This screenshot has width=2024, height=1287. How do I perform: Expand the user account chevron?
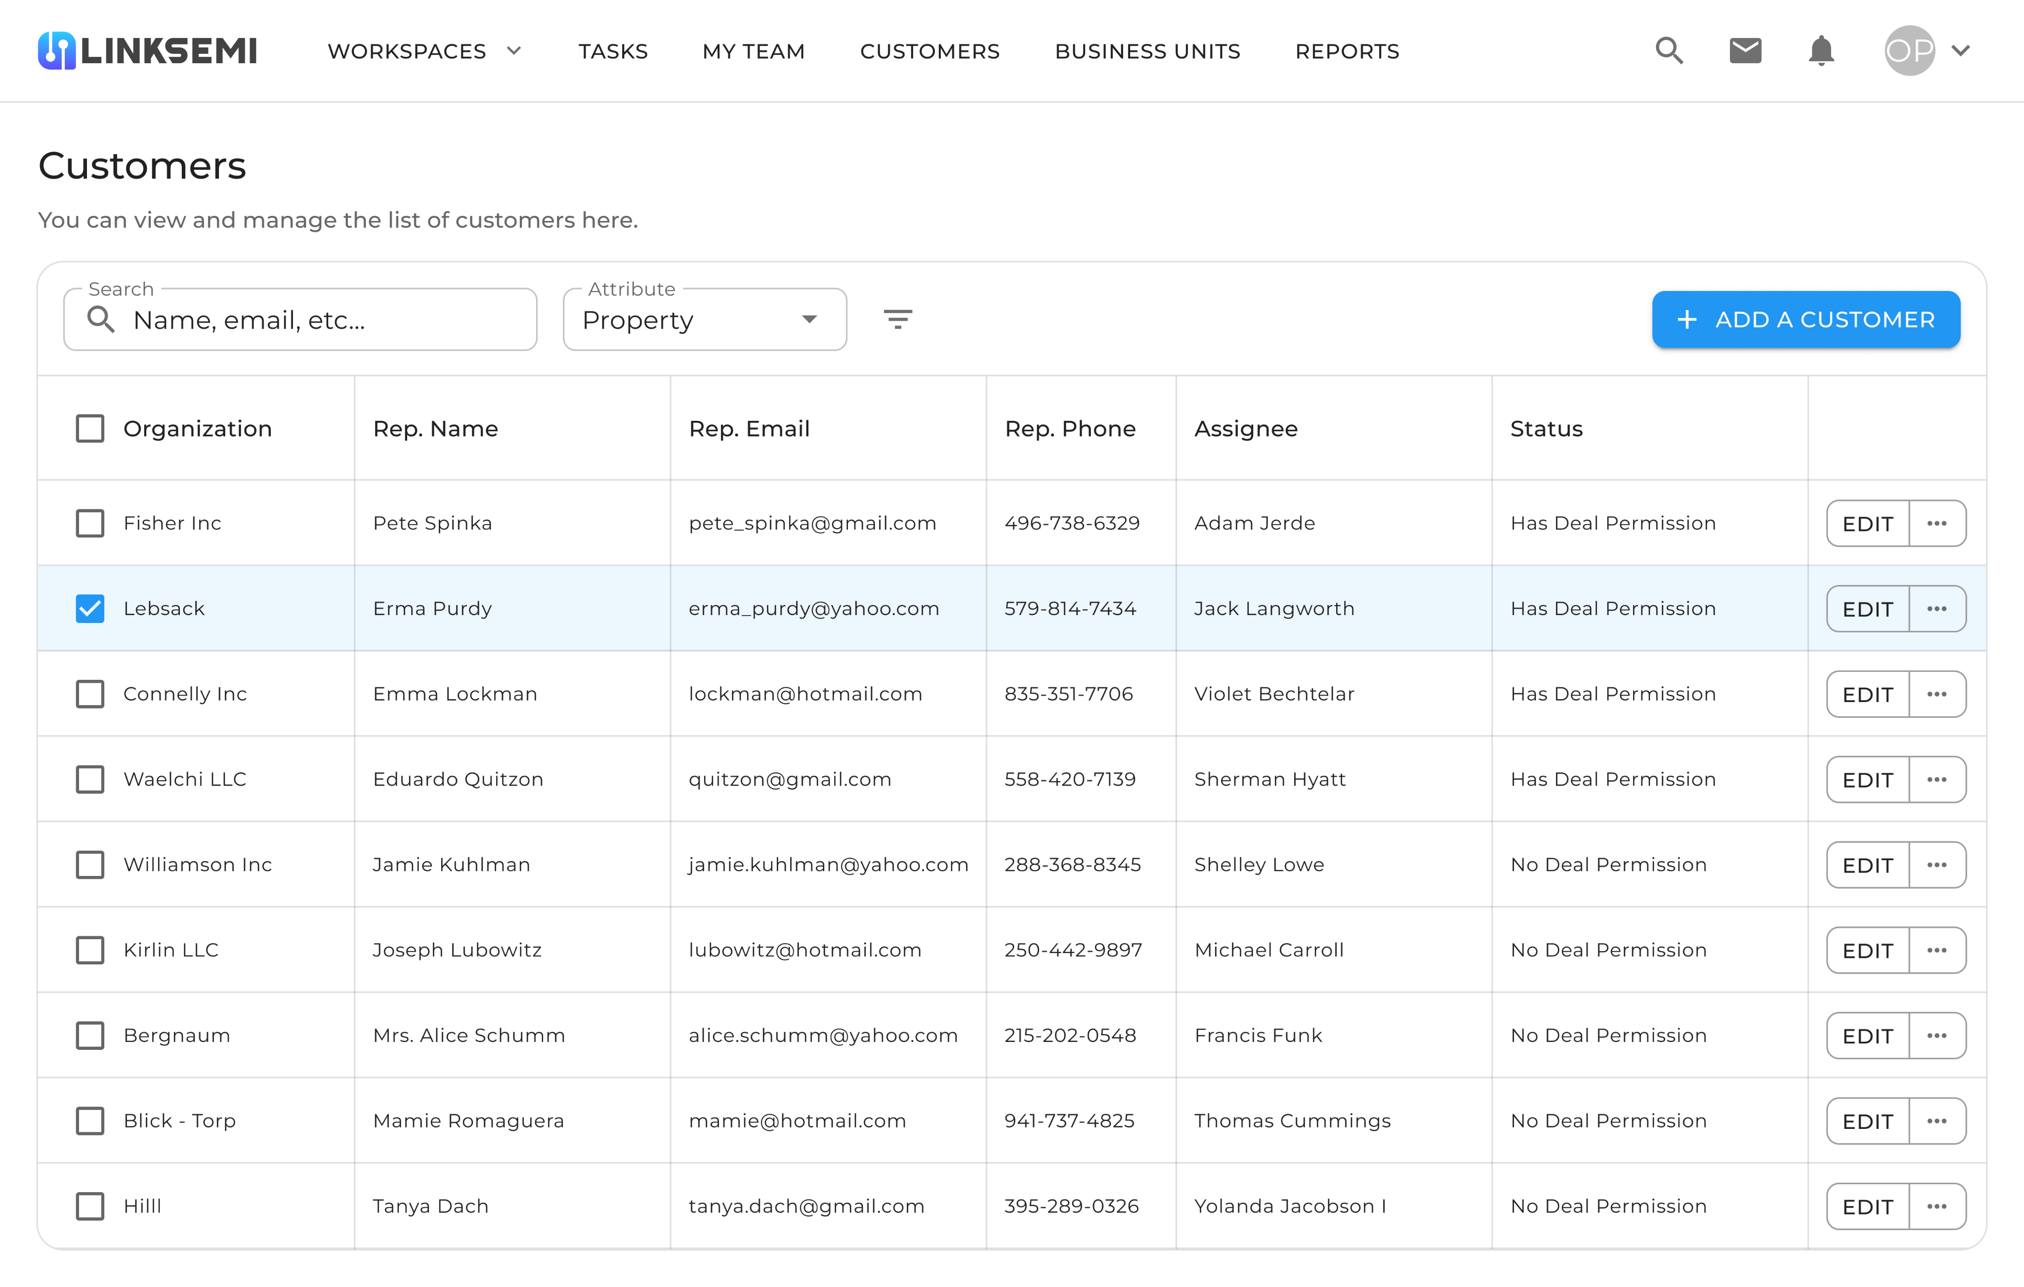[x=1961, y=51]
